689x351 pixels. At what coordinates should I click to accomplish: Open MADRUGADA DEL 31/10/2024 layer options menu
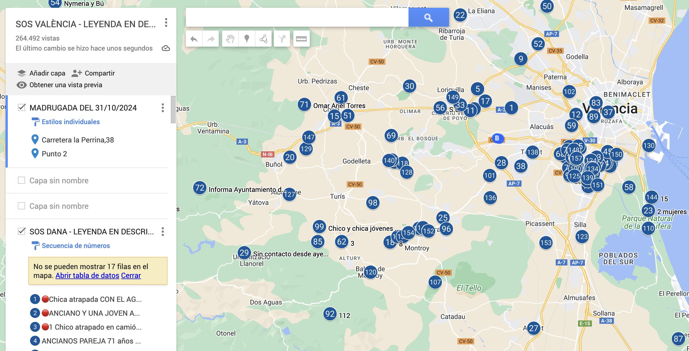click(163, 108)
